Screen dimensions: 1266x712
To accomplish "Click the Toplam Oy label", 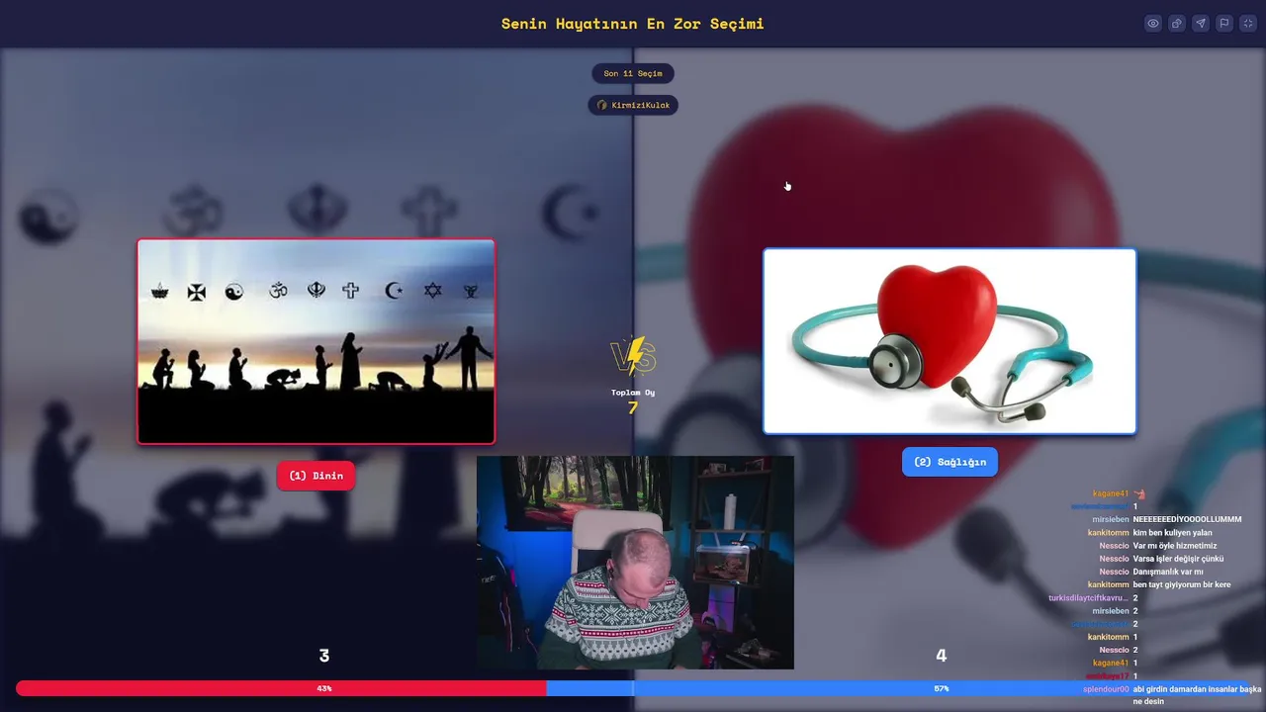I will (x=633, y=393).
